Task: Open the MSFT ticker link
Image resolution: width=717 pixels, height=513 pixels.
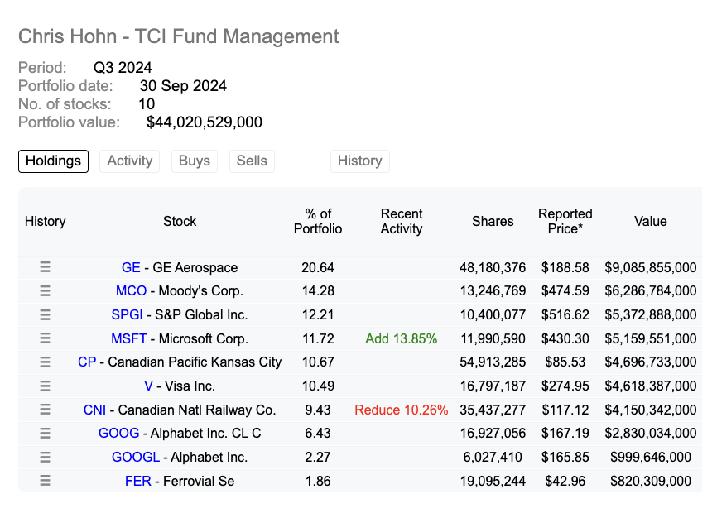Action: click(129, 338)
